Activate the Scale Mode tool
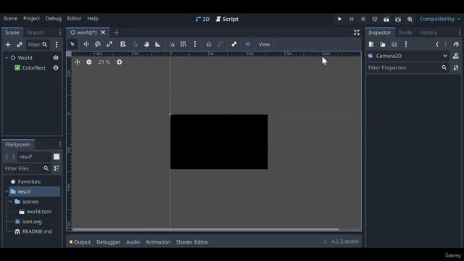The image size is (464, 261). pyautogui.click(x=109, y=44)
